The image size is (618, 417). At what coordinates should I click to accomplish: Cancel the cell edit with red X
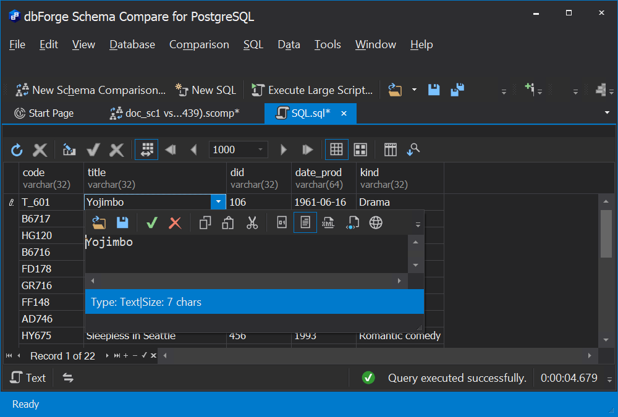point(175,222)
